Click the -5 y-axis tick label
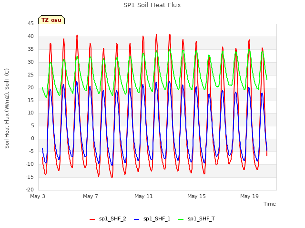This screenshot has width=305, height=228. pyautogui.click(x=31, y=151)
